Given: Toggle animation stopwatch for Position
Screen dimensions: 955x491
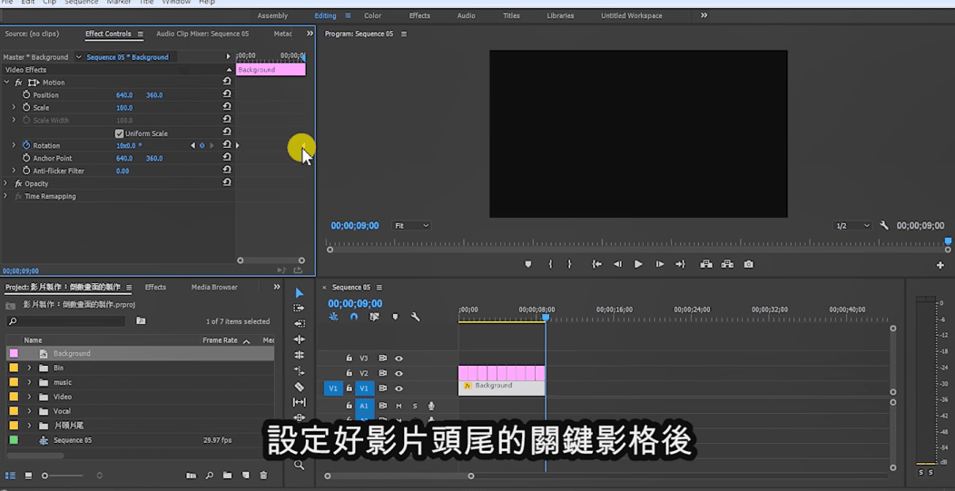Looking at the screenshot, I should coord(26,95).
